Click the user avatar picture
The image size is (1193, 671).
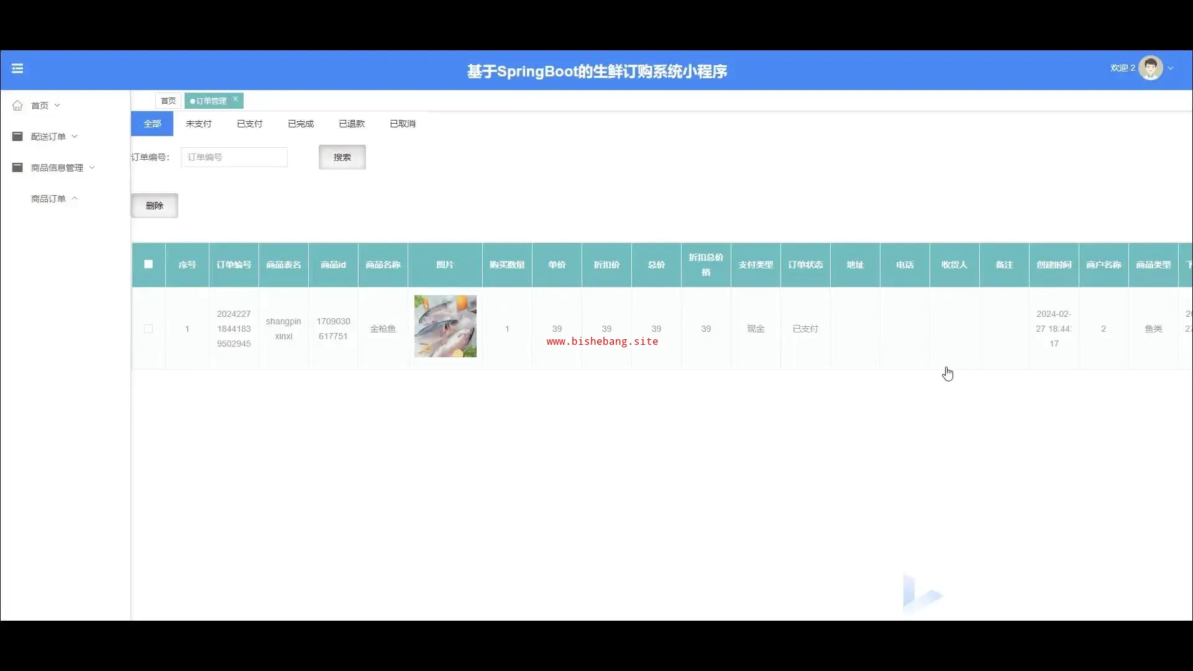click(1150, 68)
